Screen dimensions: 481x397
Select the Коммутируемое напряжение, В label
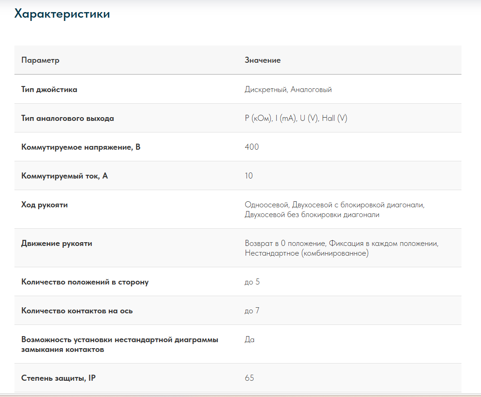80,147
